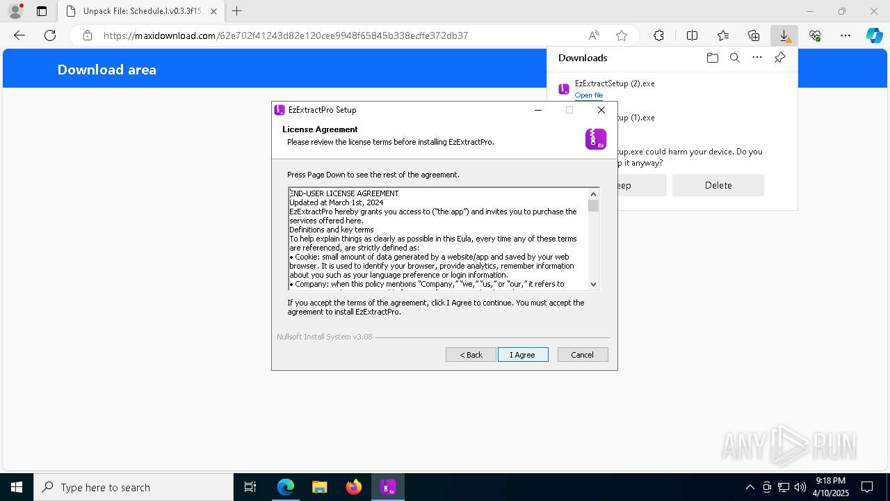Screen dimensions: 890x501
Task: View site information lock icon
Action: coord(88,35)
